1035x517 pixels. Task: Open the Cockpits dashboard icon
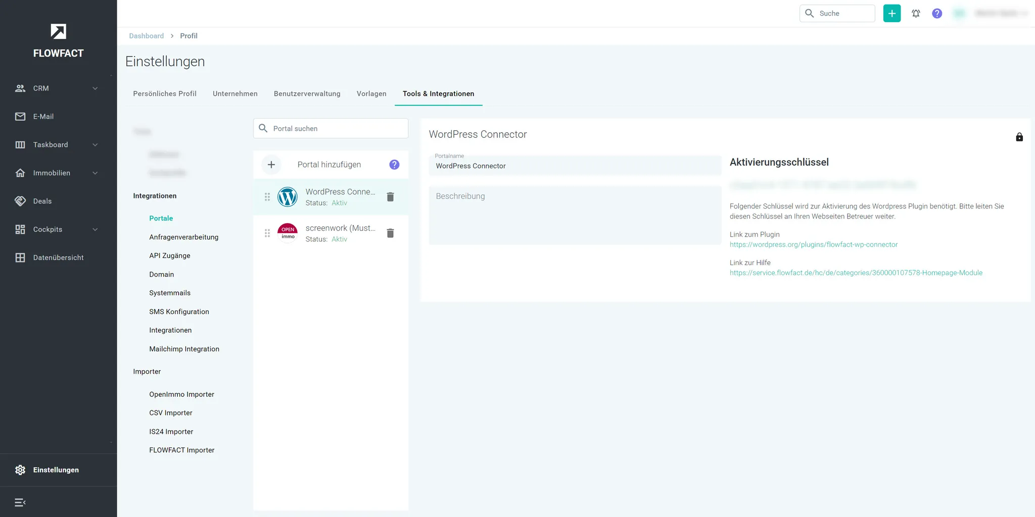(x=20, y=229)
